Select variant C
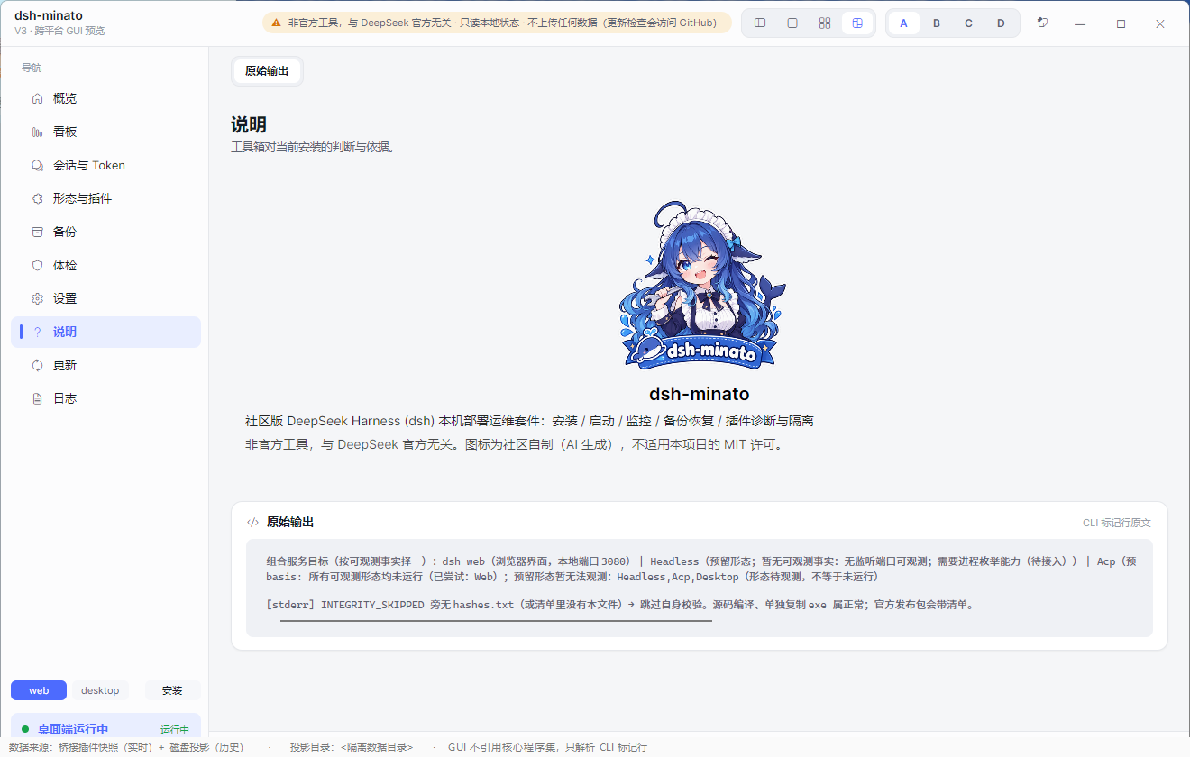1190x757 pixels. (x=969, y=23)
